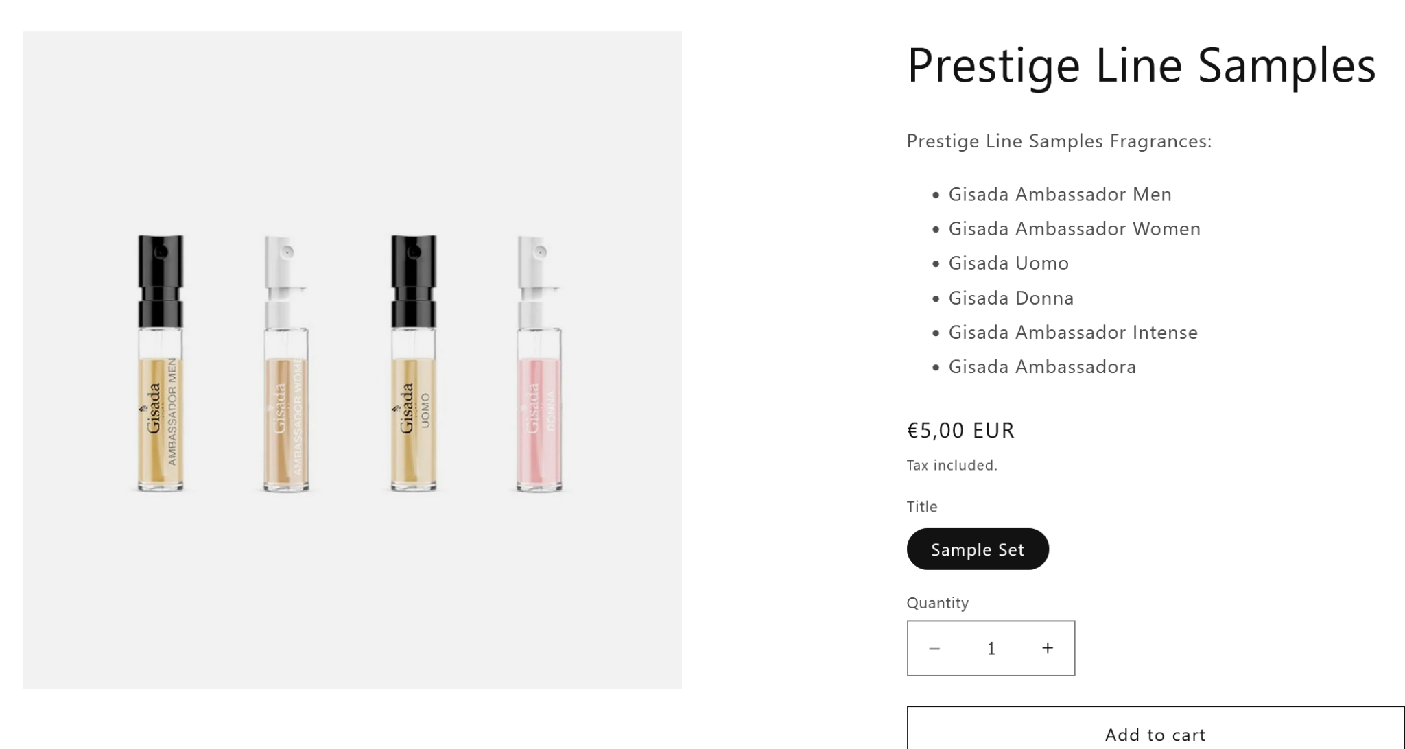
Task: Click the Gisada Uomo list entry
Action: [x=1008, y=263]
